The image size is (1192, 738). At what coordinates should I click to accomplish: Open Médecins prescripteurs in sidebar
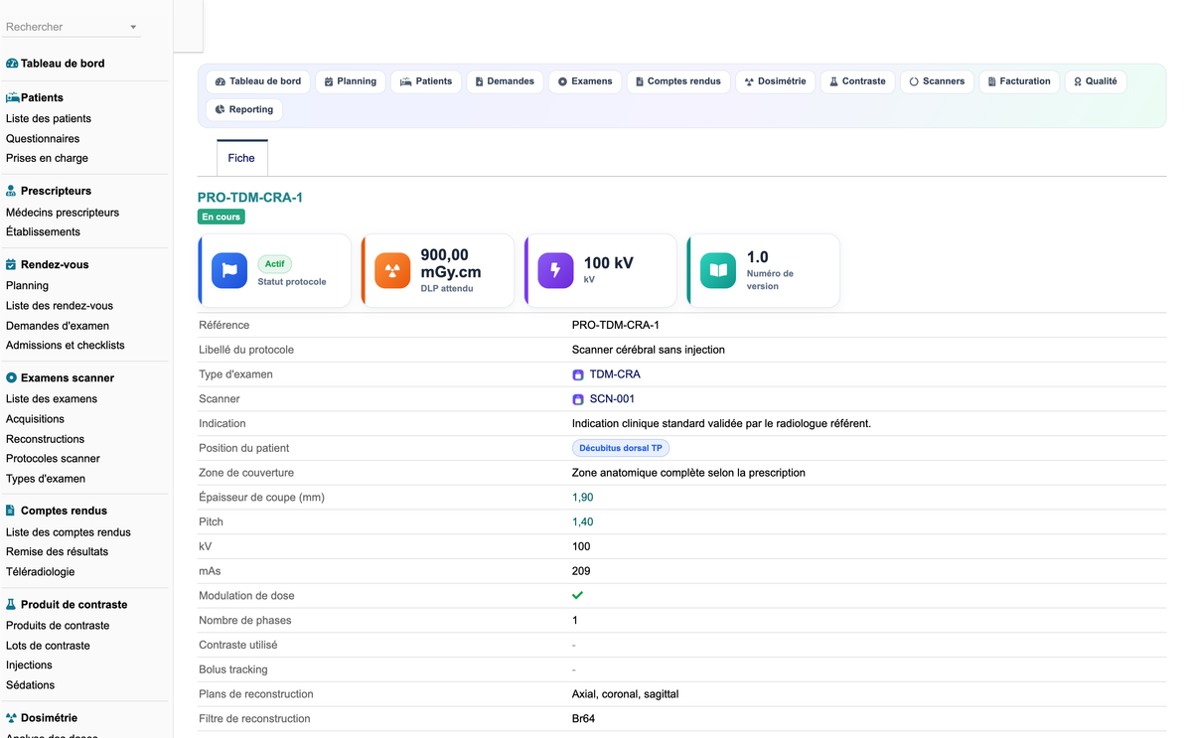tap(63, 213)
